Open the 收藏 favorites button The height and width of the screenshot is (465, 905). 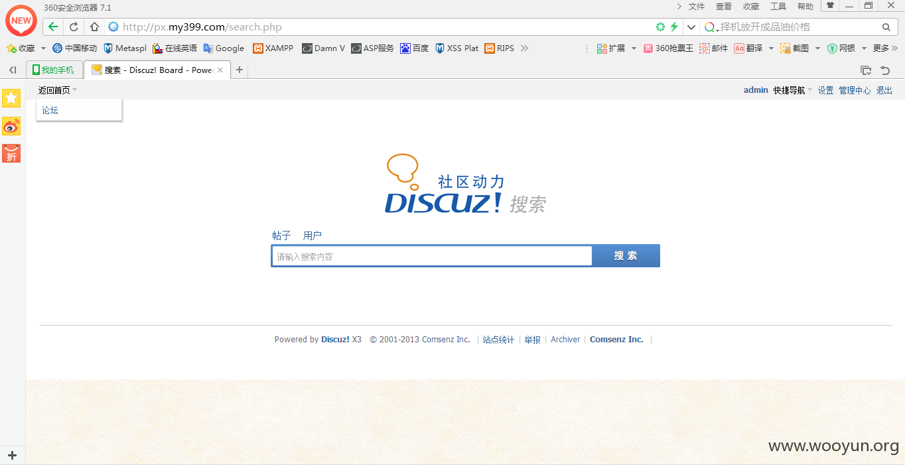(x=21, y=48)
